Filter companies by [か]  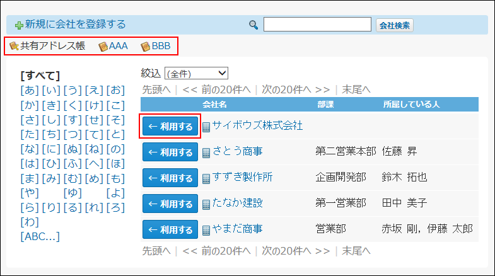[x=30, y=105]
